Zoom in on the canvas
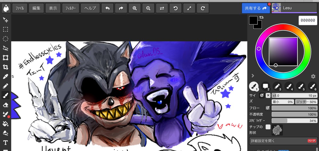 pyautogui.click(x=135, y=8)
